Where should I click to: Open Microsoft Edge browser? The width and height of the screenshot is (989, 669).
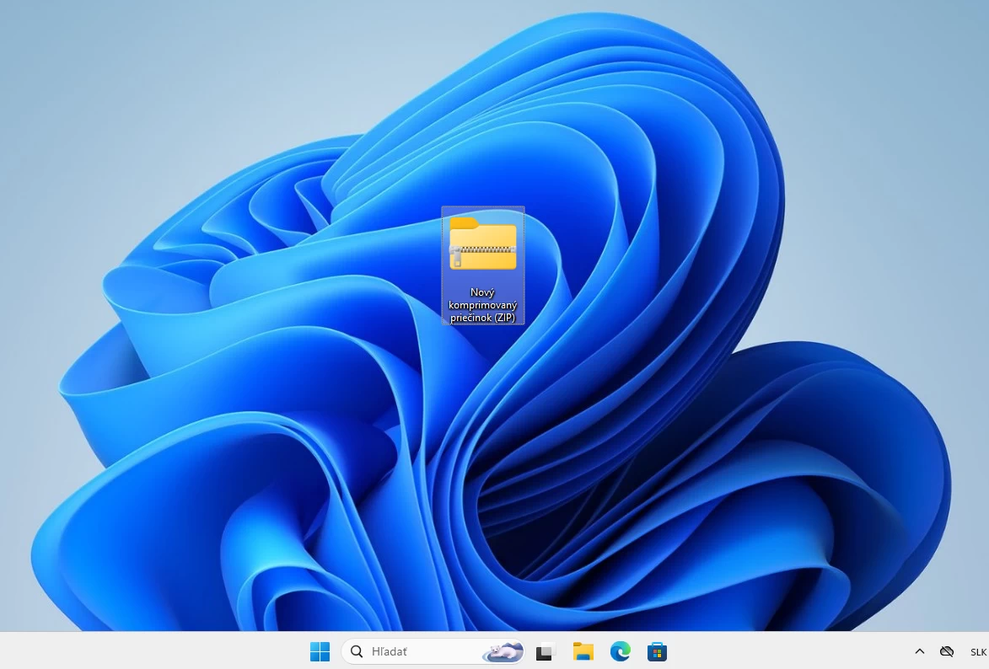pyautogui.click(x=621, y=651)
